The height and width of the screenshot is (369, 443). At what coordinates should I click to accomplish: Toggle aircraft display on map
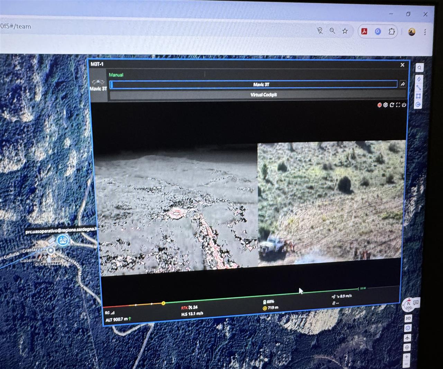tap(407, 337)
